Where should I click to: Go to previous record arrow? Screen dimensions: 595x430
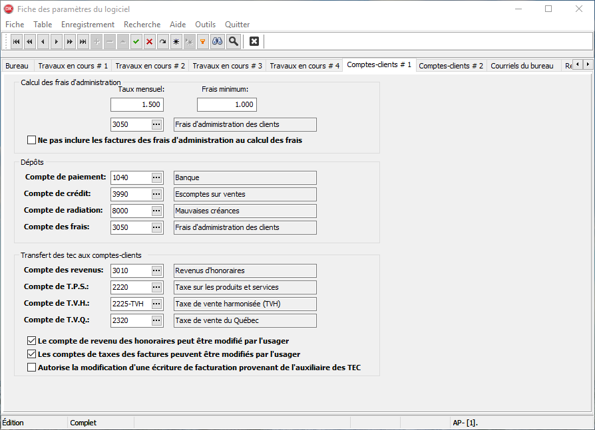[43, 42]
